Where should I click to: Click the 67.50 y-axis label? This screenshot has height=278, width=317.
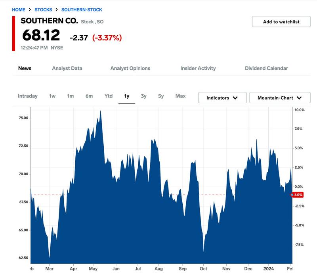click(23, 202)
